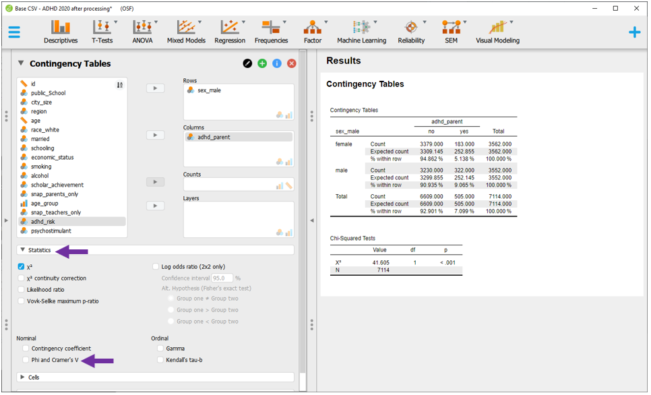
Task: Enable Phi and Cramer's V checkbox
Action: click(26, 360)
